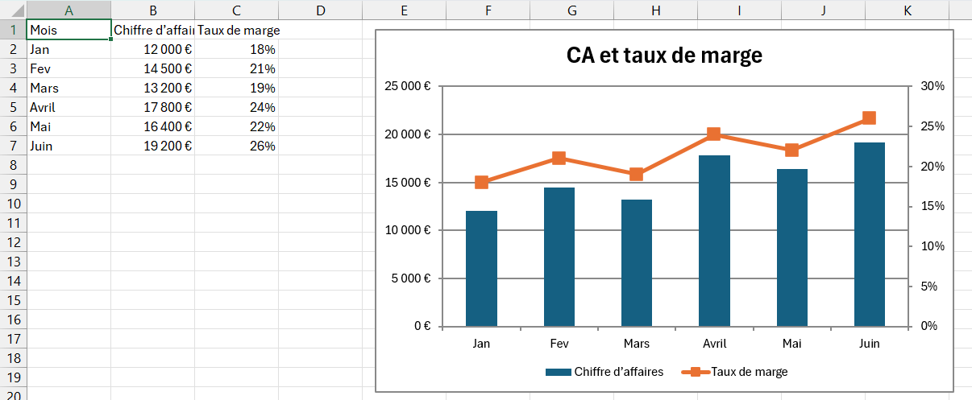Select the 26% margin cell
Viewport: 972px width, 400px height.
[237, 146]
